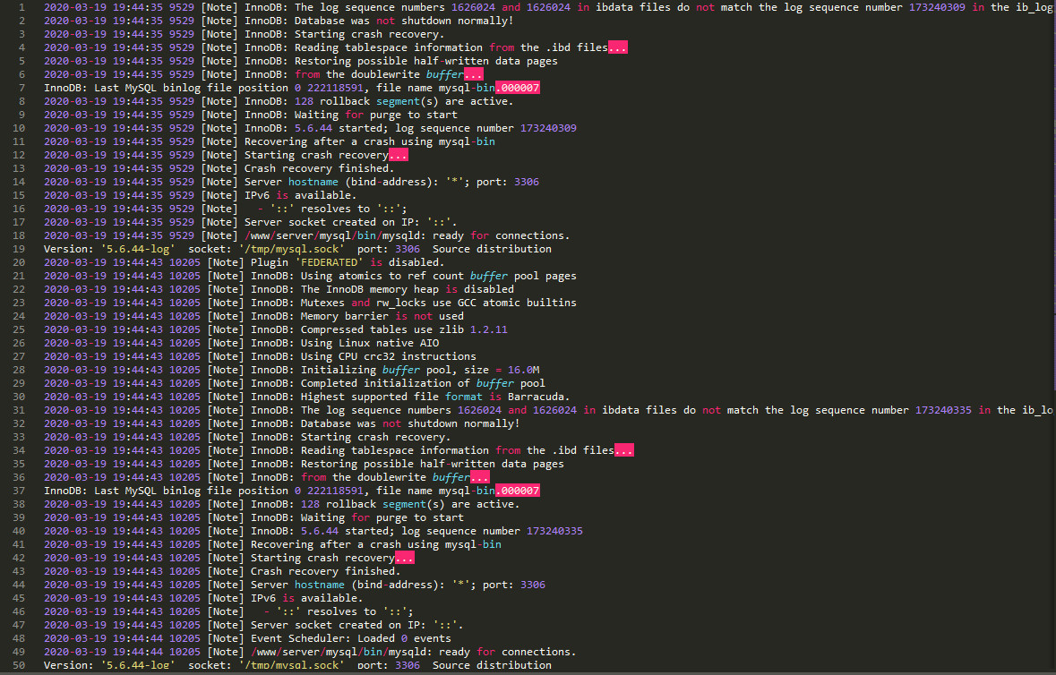Click line number 33 in the gutter

18,437
